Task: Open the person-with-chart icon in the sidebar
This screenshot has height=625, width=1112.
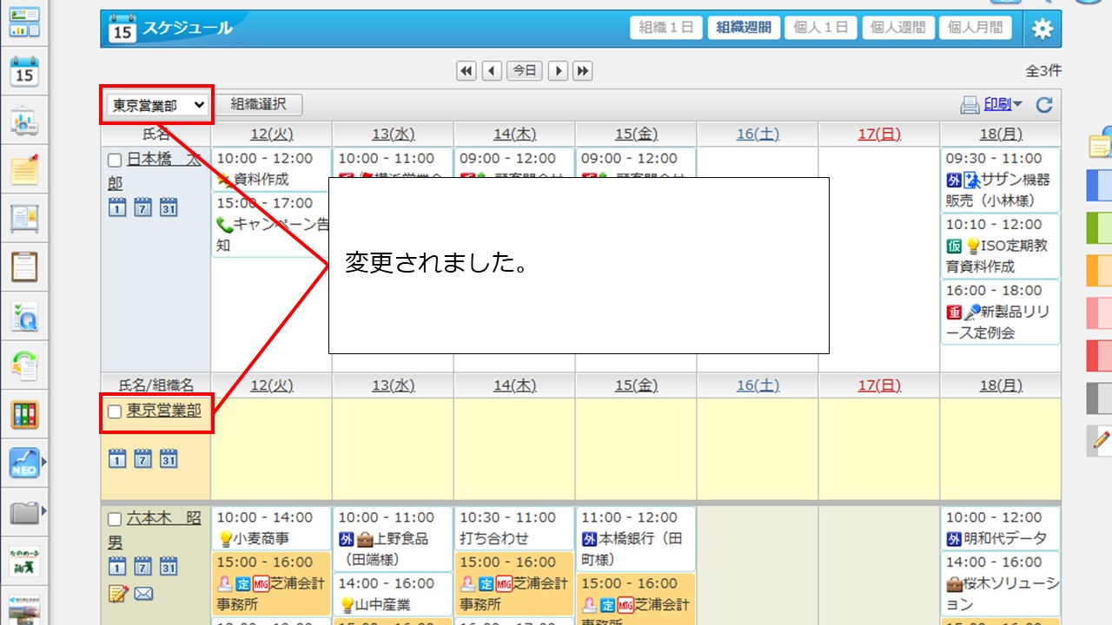Action: (x=24, y=121)
